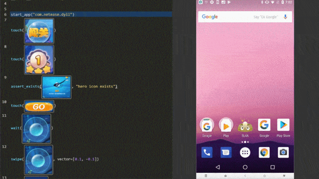This screenshot has width=319, height=179.
Task: Click the wait function name on line 11
Action: [x=15, y=128]
